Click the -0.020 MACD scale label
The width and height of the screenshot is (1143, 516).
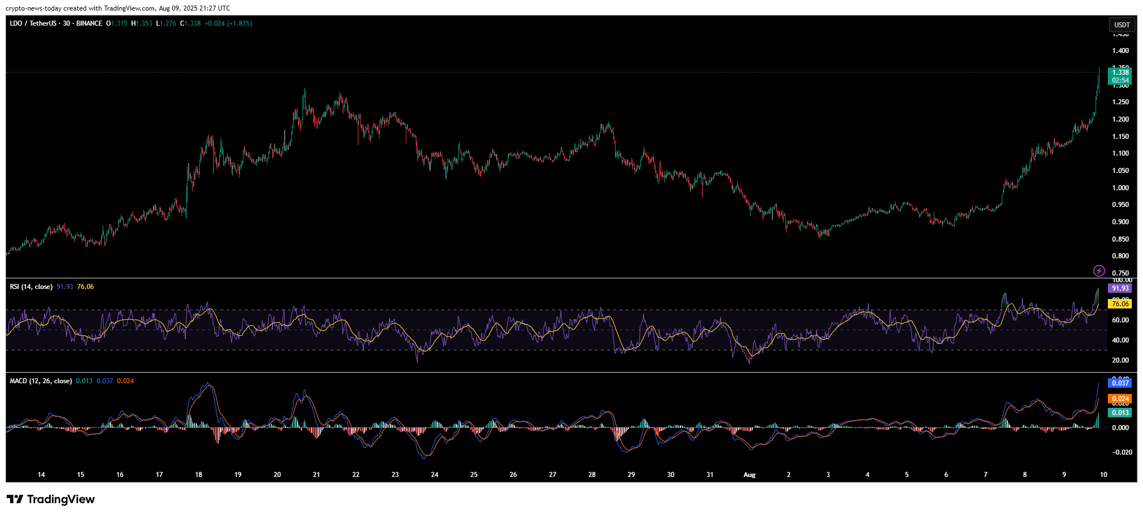(1121, 452)
